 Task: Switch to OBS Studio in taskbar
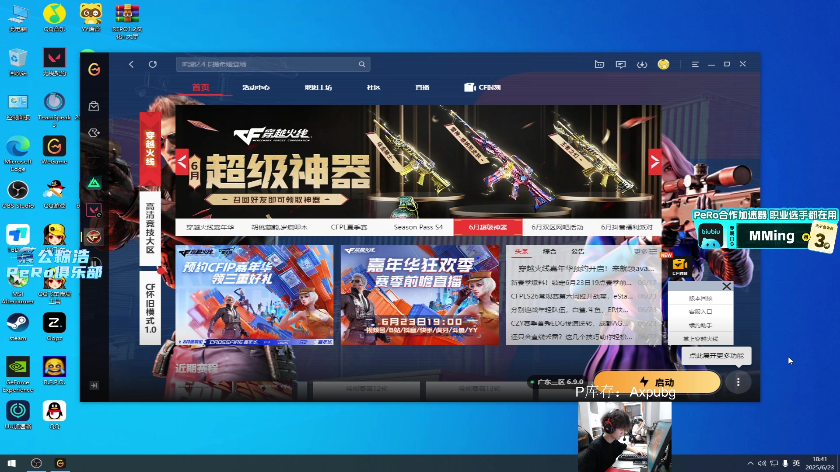pos(36,463)
